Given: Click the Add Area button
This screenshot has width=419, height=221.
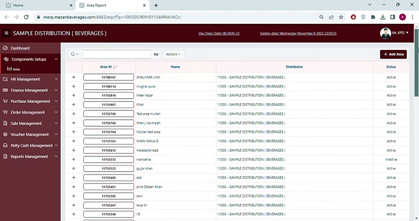Looking at the screenshot, I should point(393,54).
